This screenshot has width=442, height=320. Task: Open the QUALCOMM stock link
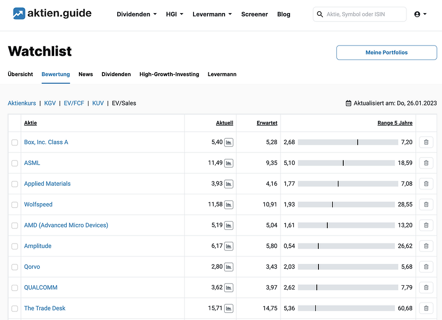pos(41,288)
